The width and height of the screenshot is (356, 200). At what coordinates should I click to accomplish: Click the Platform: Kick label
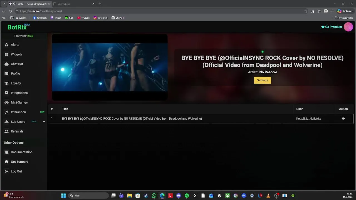[x=24, y=36]
